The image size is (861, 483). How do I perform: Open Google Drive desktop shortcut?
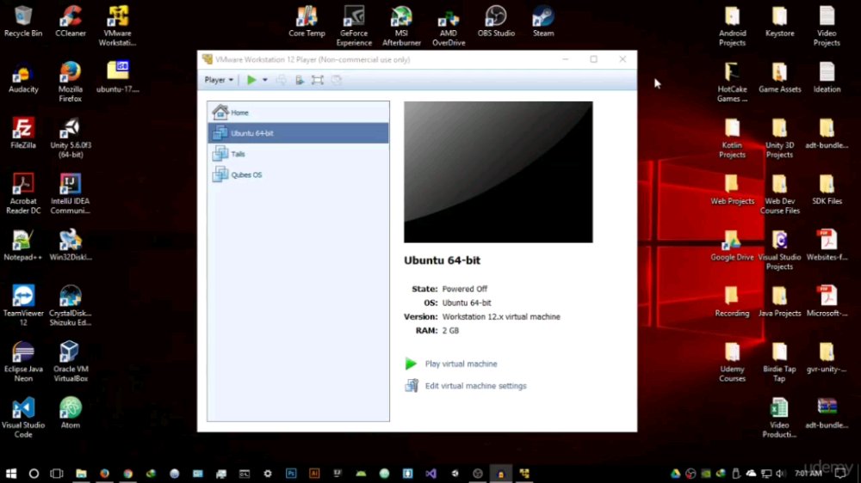pos(733,246)
